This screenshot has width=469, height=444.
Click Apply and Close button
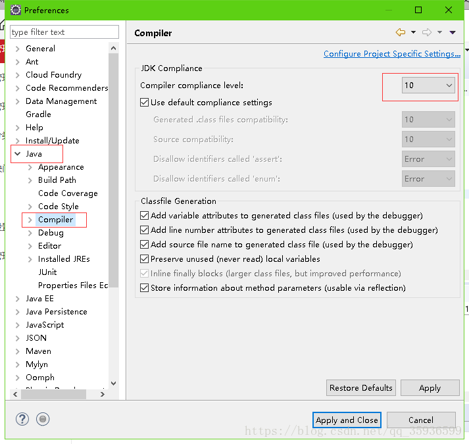point(347,420)
